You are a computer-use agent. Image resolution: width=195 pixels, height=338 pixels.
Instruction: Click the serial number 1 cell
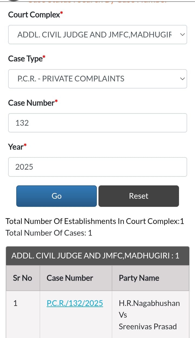coord(15,303)
